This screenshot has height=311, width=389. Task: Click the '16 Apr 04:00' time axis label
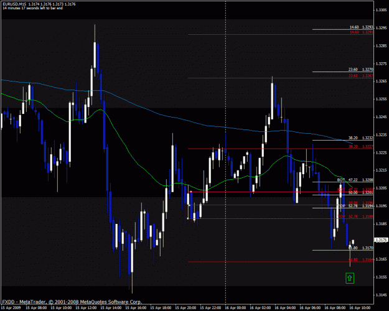(285, 308)
